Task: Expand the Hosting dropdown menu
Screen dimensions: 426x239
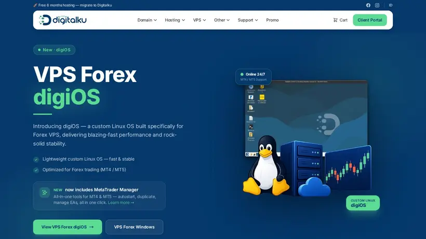Action: coord(175,20)
